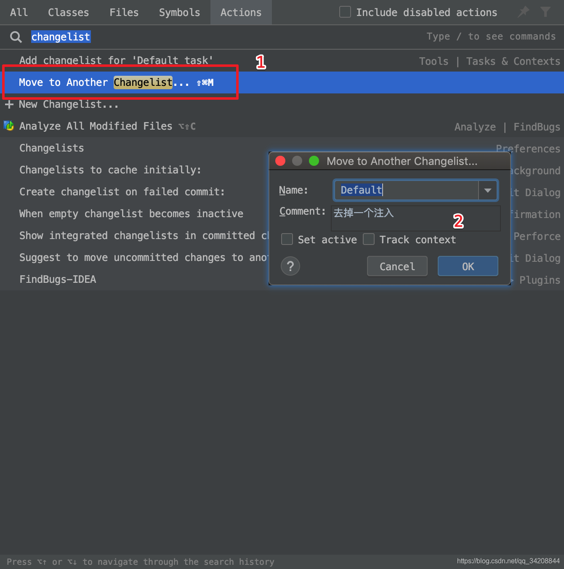Switch to the Classes tab
This screenshot has height=569, width=564.
coord(68,12)
